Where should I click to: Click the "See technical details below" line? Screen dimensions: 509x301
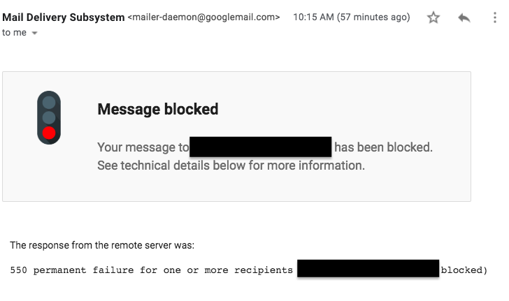(231, 166)
